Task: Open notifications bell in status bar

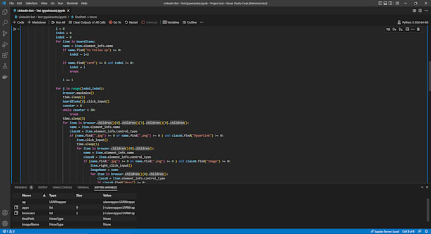Action: pos(426,231)
